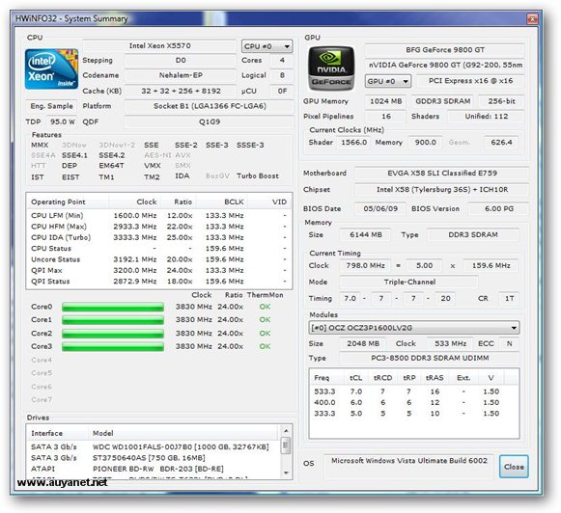Click the Core3 usage bar
561x513 pixels.
(113, 346)
